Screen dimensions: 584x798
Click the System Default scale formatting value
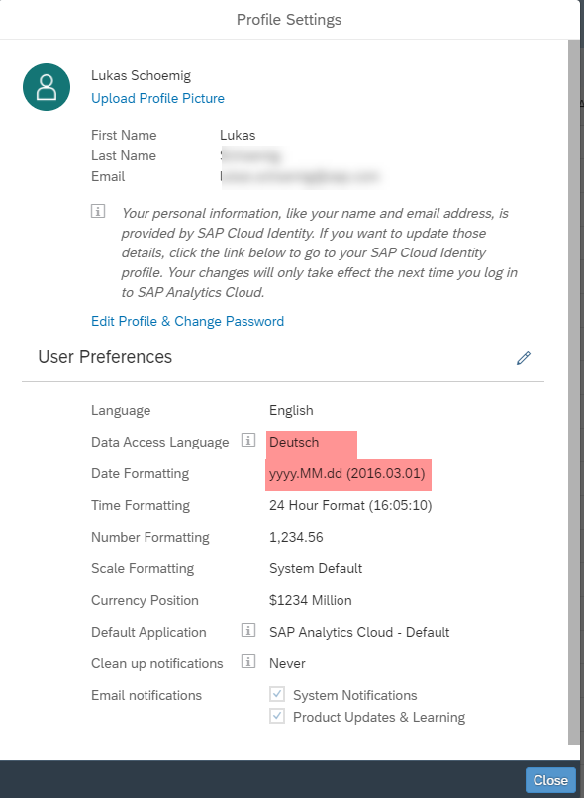tap(316, 568)
